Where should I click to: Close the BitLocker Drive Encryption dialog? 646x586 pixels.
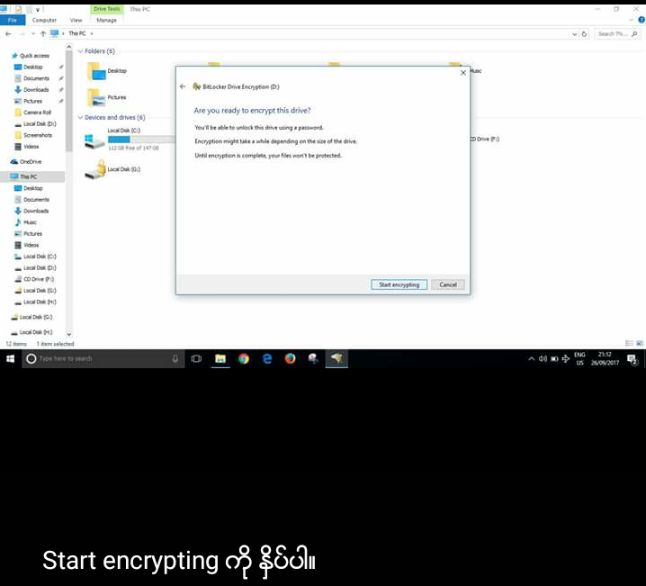[x=463, y=73]
